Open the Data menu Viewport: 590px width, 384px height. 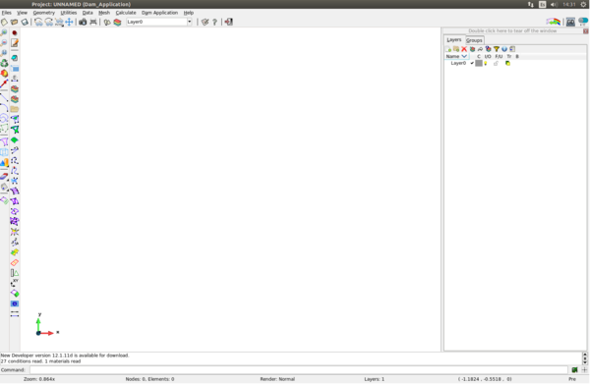88,13
